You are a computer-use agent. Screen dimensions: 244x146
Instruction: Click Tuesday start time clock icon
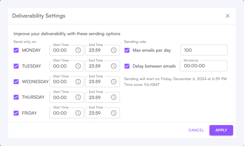click(x=78, y=66)
